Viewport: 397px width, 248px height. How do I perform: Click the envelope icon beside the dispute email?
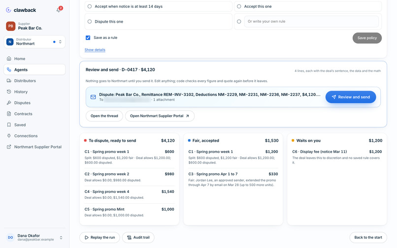pyautogui.click(x=93, y=97)
